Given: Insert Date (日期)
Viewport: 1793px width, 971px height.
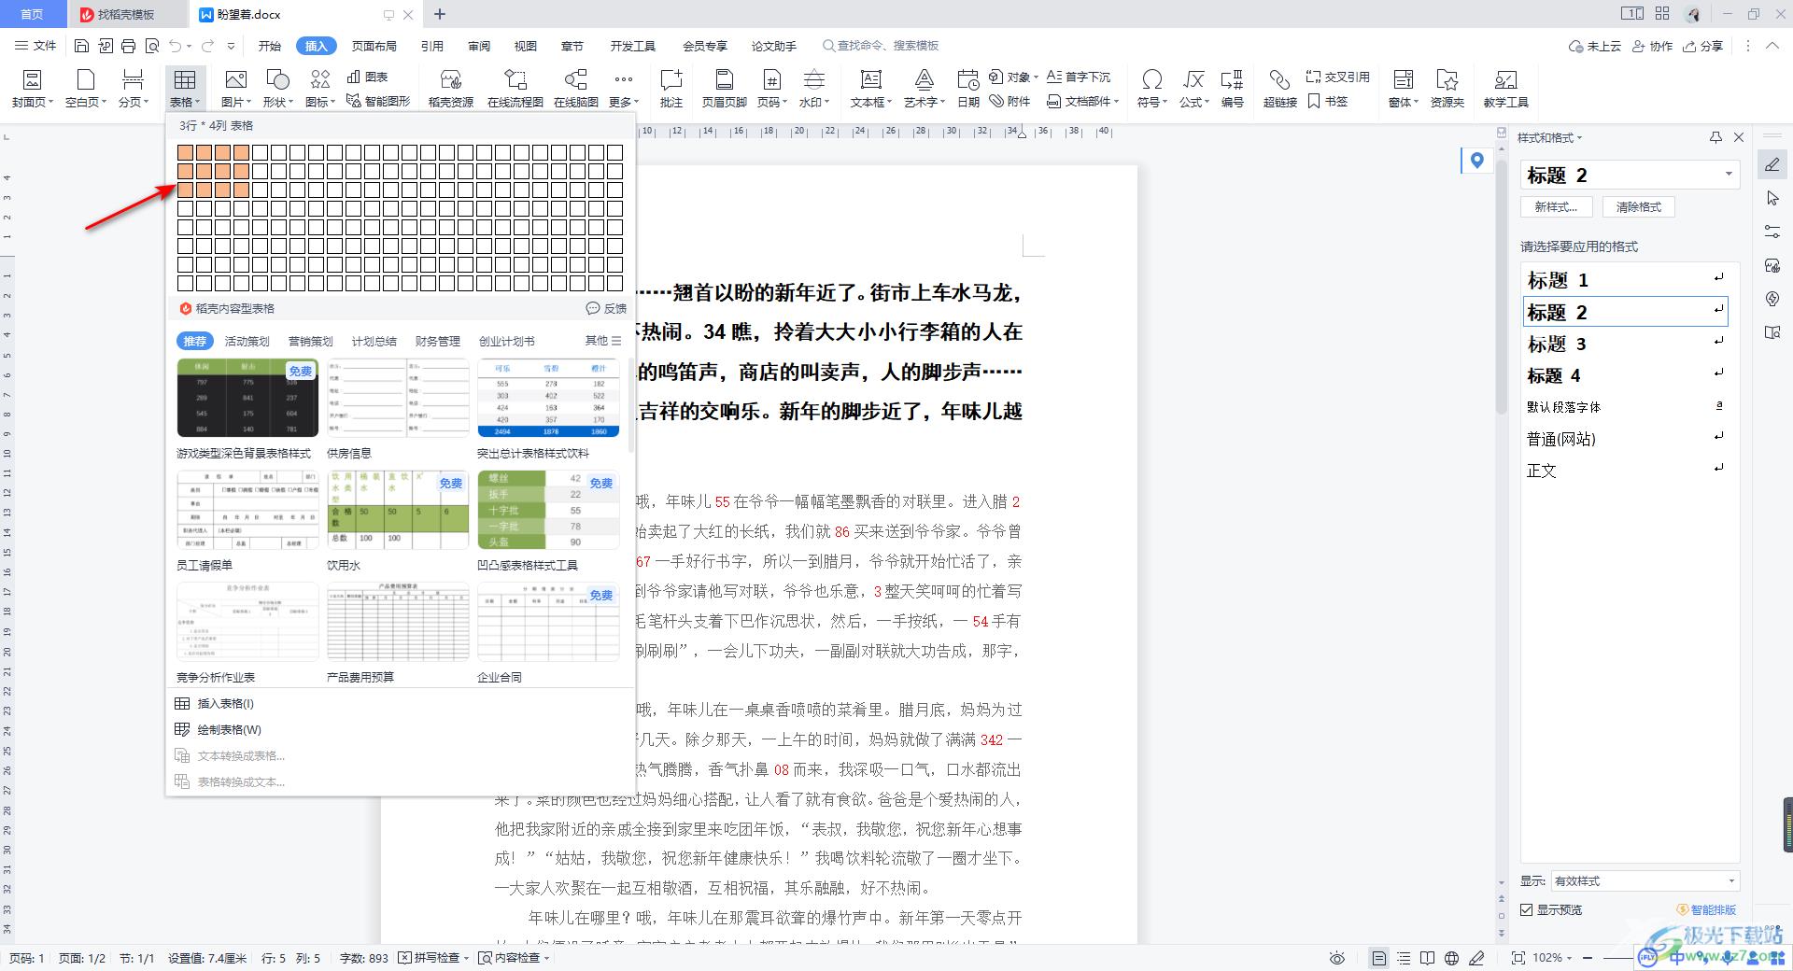Looking at the screenshot, I should click(968, 88).
